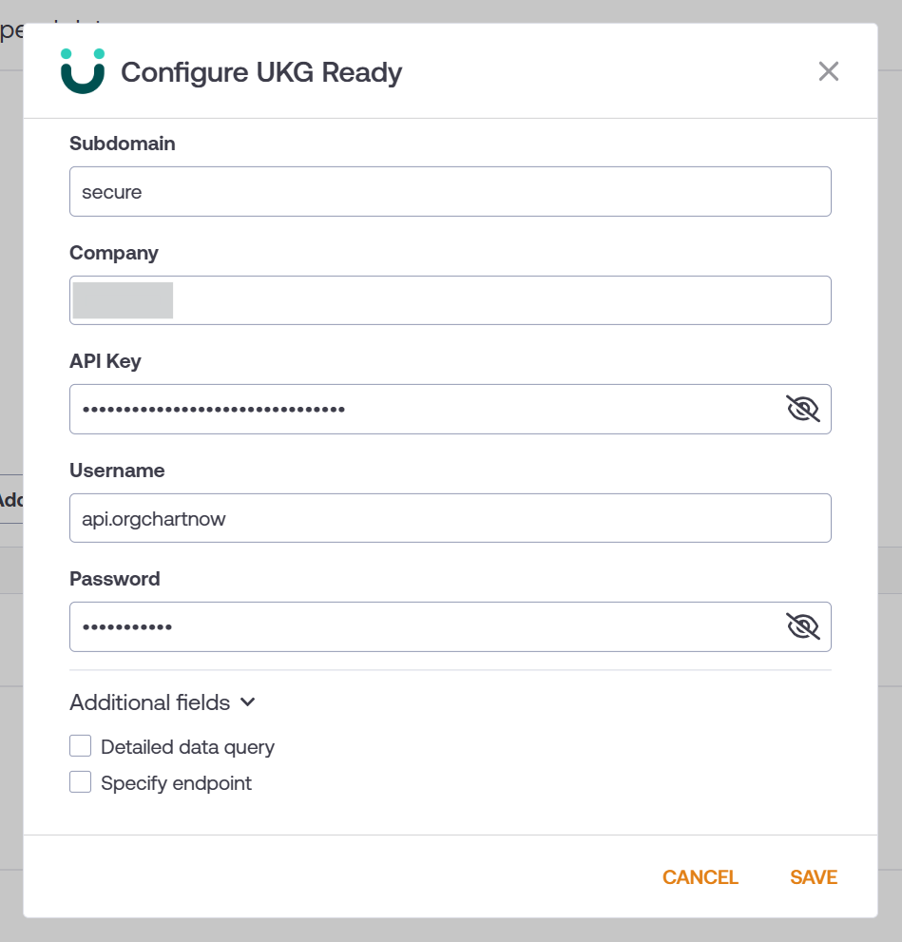Check the Detailed data query option

point(80,745)
